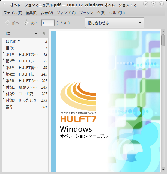The image size is (167, 174).
Task: Jump to 第4章 HULFT操… entry
Action: 25,74
